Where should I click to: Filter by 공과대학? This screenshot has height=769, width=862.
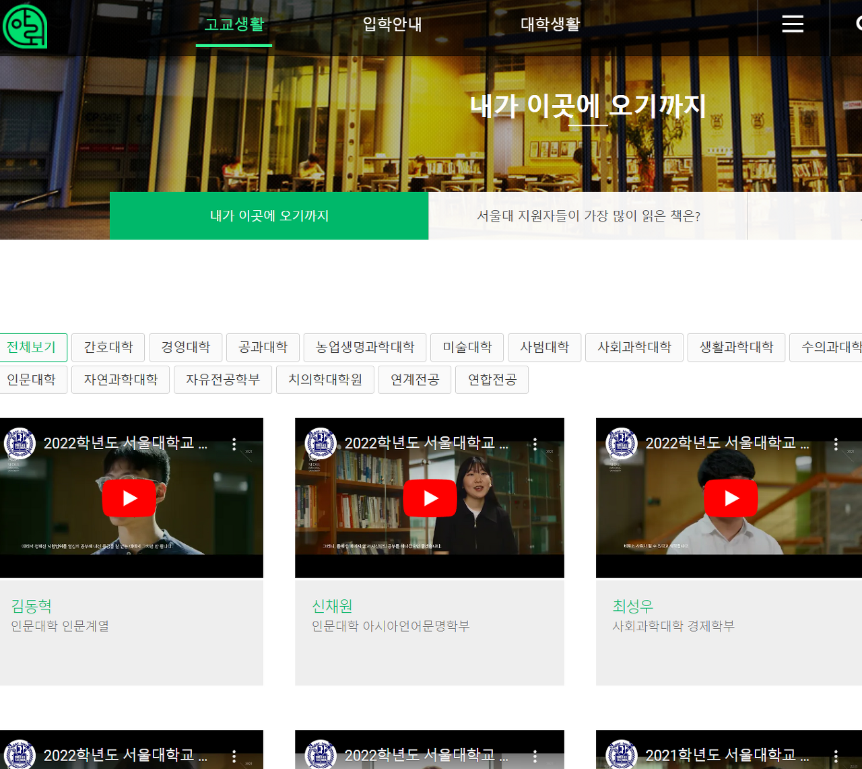pos(263,347)
